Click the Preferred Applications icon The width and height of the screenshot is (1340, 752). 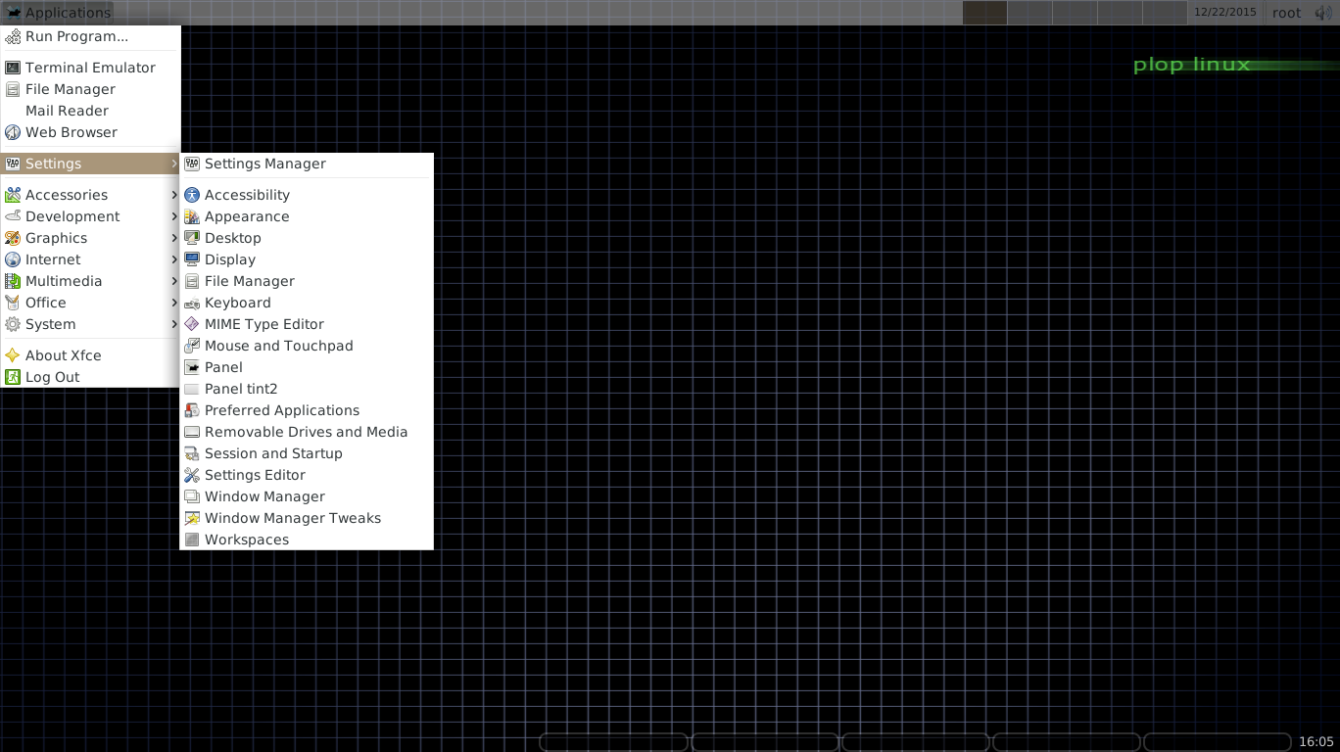(x=192, y=410)
